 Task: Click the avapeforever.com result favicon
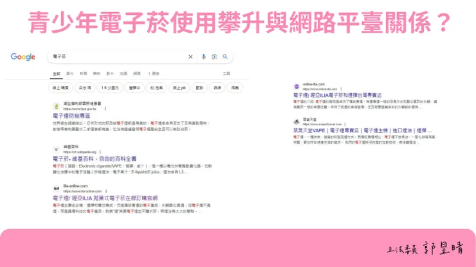(297, 122)
